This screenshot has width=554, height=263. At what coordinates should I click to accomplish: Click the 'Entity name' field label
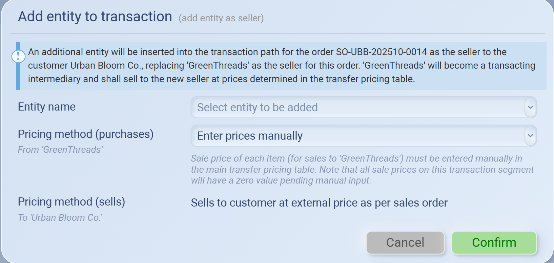click(47, 107)
